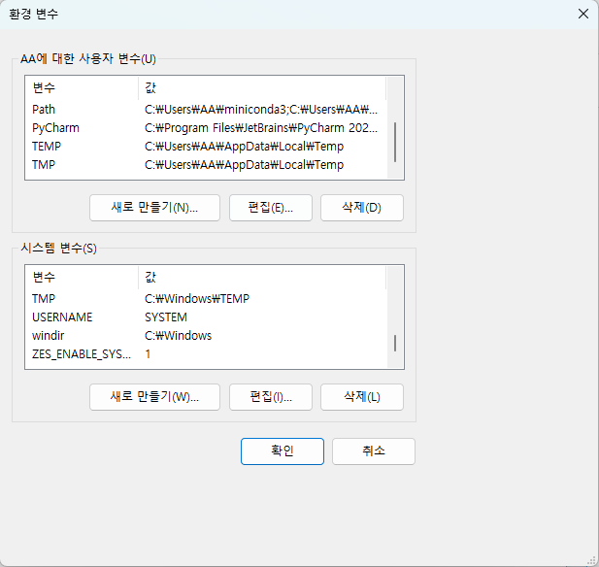Click the 값 column header in system variables

262,277
